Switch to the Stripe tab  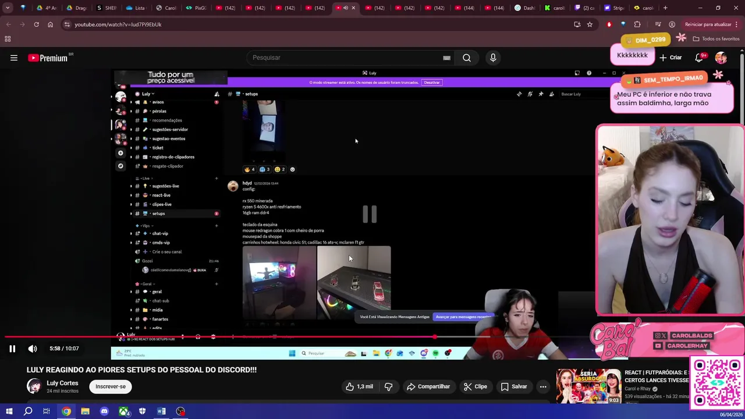coord(614,8)
